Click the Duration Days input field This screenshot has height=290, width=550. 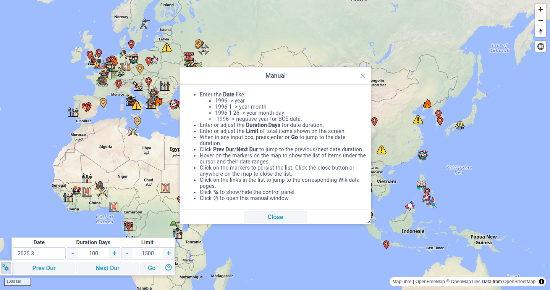click(94, 253)
